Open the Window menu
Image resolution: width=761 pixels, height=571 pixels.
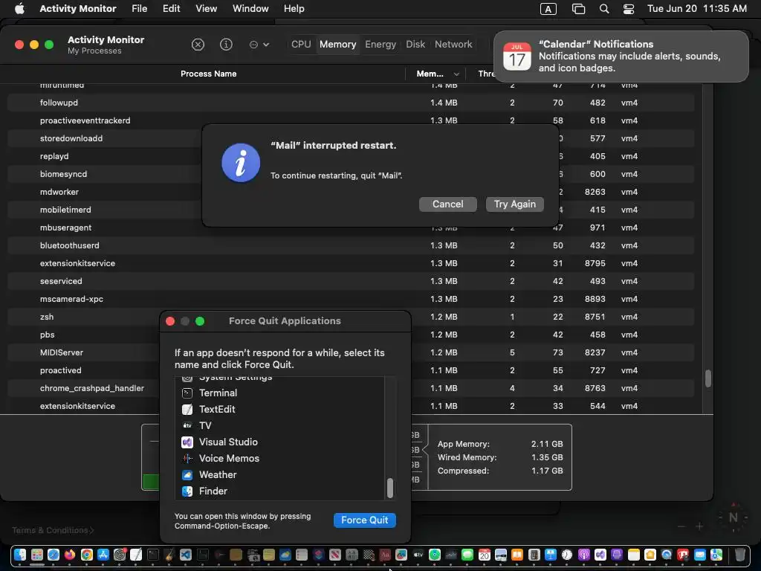point(250,9)
